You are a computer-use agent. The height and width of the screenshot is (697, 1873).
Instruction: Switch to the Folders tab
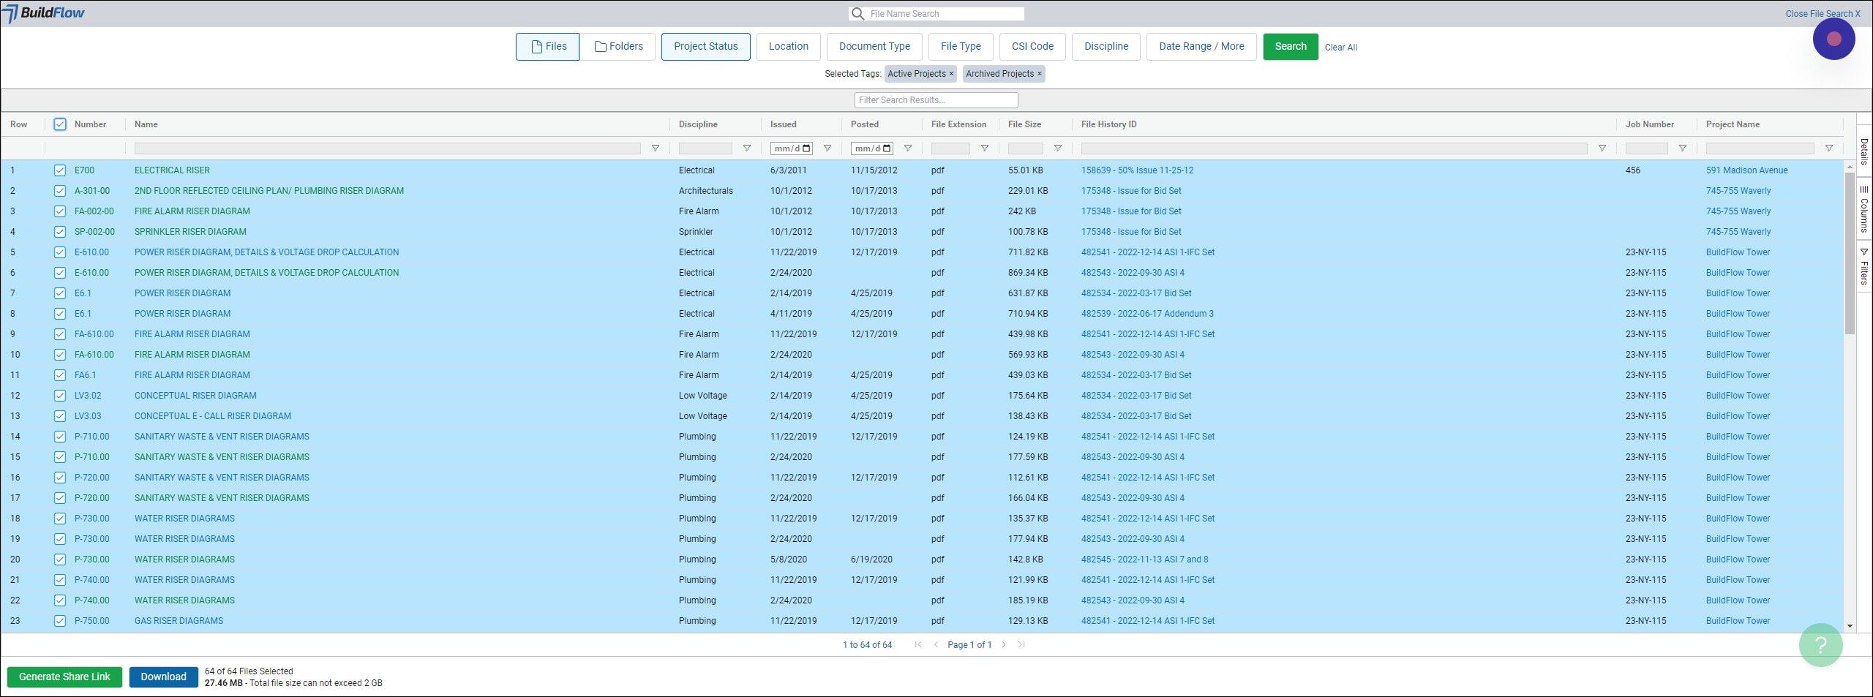pos(618,47)
